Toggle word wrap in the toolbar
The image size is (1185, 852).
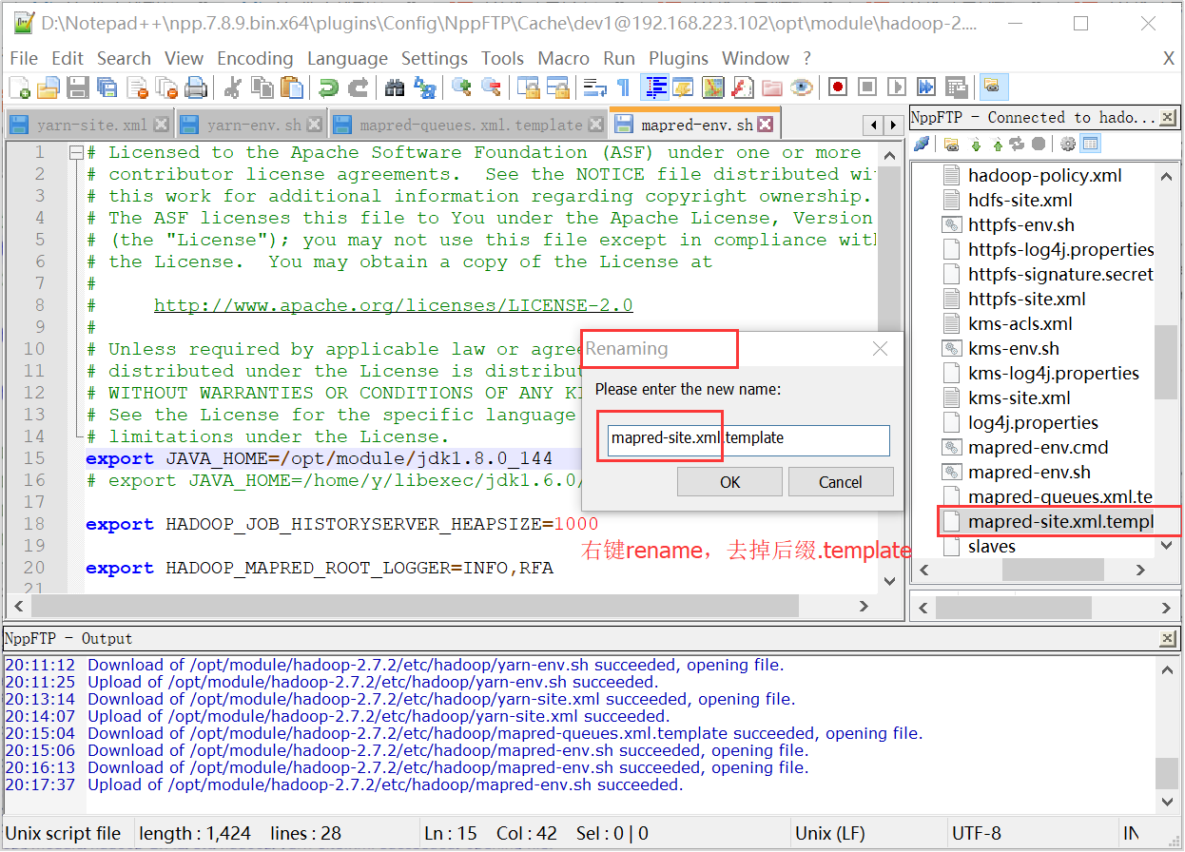(x=595, y=87)
